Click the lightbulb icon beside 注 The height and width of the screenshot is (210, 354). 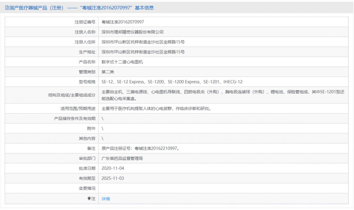pos(89,199)
